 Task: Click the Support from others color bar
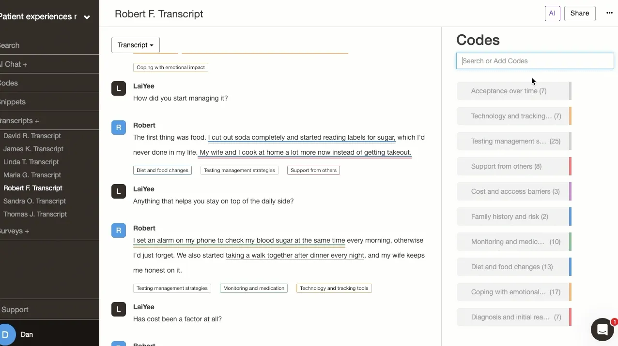[x=570, y=166]
